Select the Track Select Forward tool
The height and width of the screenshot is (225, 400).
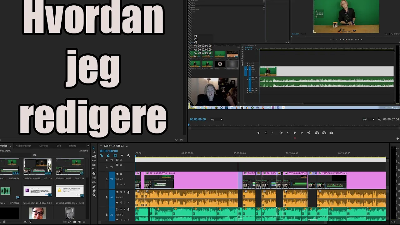pos(93,152)
